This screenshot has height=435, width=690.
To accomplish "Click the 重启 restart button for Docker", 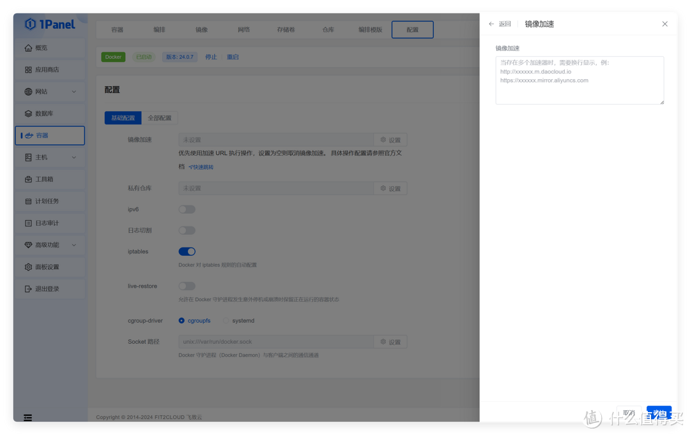I will click(x=233, y=57).
